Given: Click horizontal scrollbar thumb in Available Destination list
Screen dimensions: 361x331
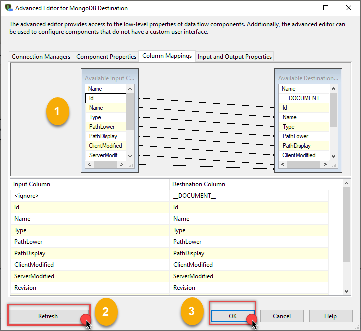Looking at the screenshot, I should pos(304,165).
